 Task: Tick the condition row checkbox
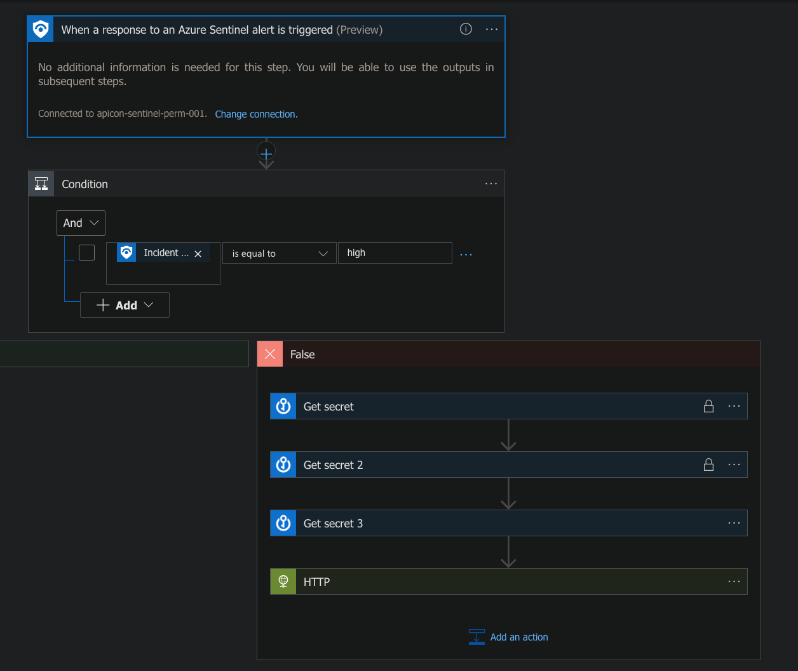point(86,252)
